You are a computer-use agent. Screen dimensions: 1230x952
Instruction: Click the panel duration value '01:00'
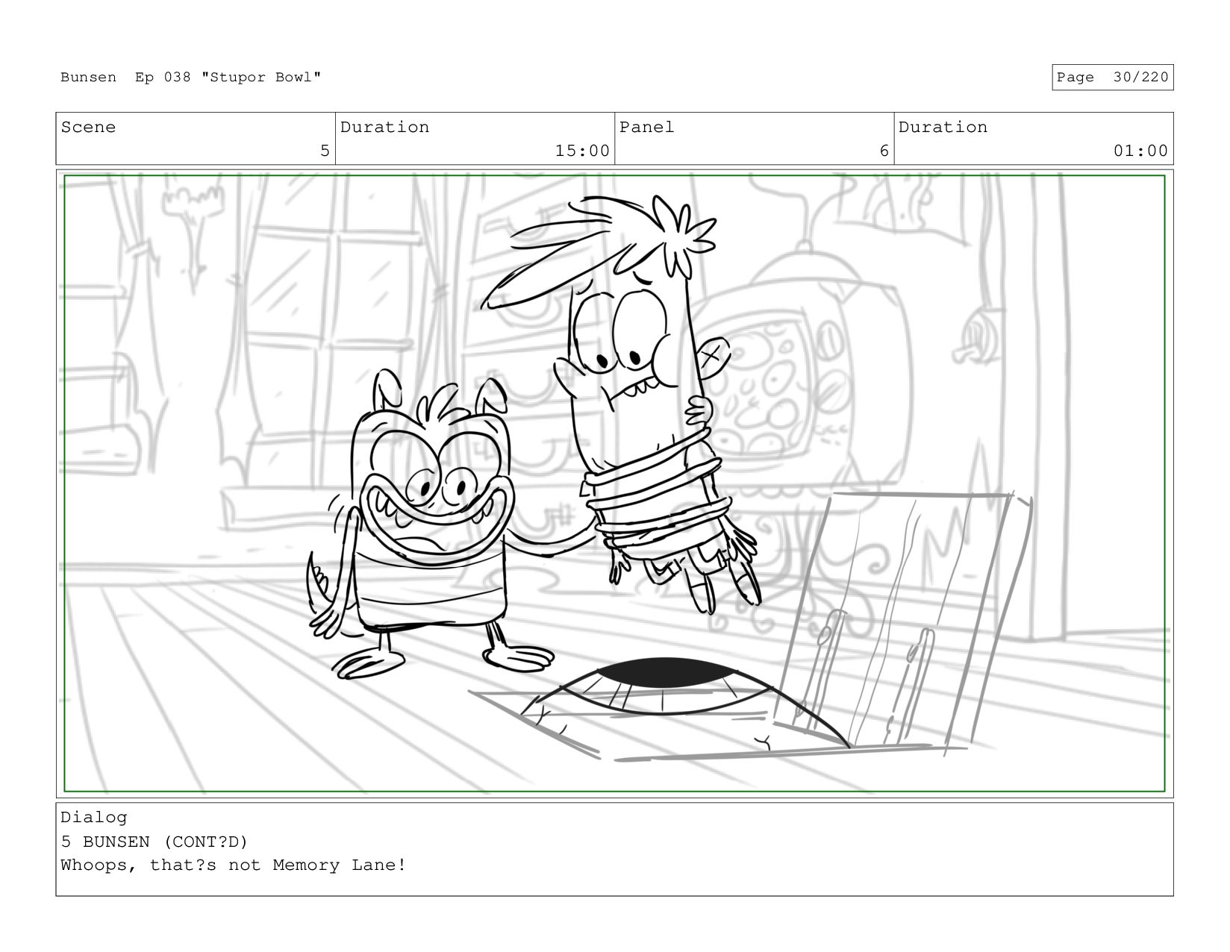tap(1140, 151)
